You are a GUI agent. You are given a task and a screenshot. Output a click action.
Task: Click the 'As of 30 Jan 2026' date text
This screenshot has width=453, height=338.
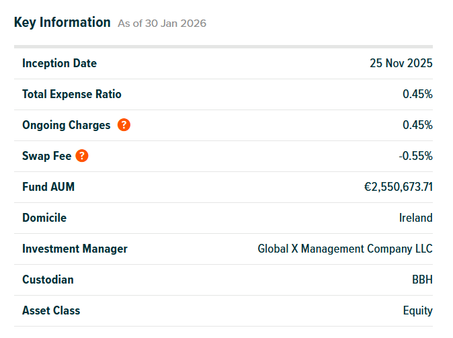tap(162, 24)
